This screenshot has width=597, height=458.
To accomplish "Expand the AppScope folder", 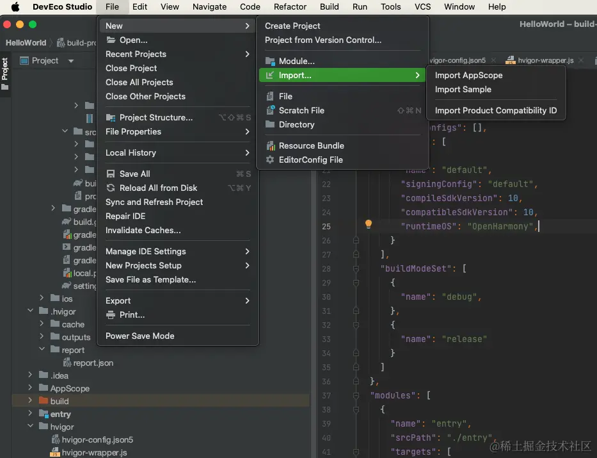I will tap(30, 388).
